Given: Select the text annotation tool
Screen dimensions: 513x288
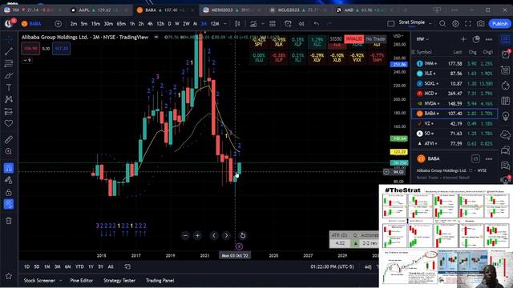Looking at the screenshot, I should coord(9,87).
